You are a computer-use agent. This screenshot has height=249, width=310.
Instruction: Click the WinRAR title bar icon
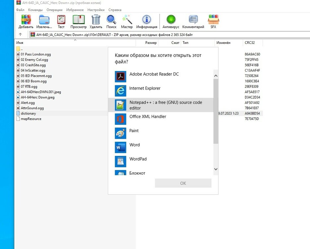(x=19, y=3)
